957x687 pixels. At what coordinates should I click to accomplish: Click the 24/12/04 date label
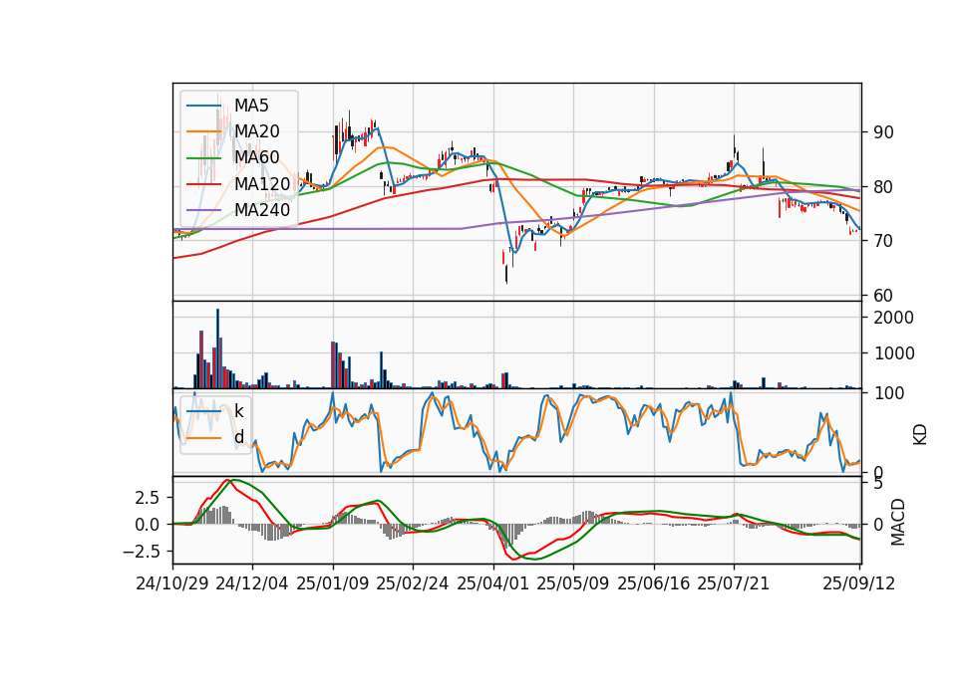pos(252,583)
